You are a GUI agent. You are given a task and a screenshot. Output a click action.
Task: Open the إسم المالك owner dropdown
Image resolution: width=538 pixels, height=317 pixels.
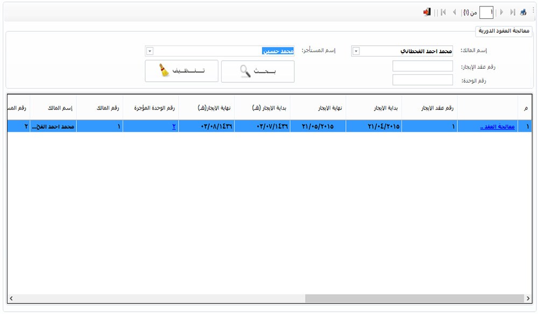[356, 51]
